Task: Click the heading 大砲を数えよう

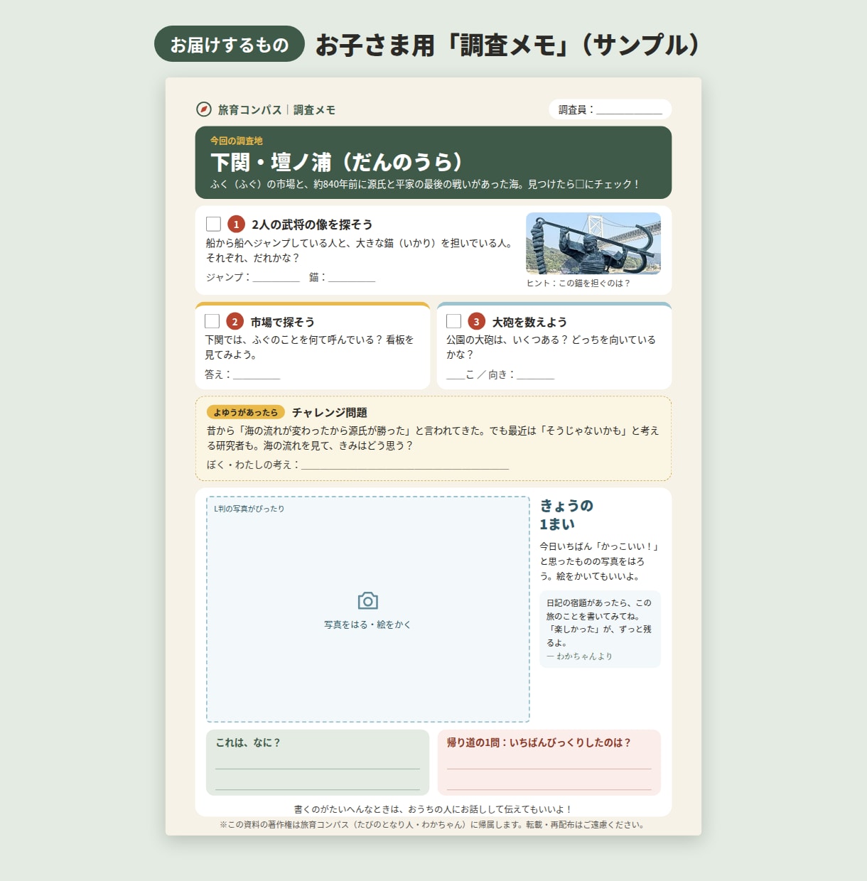Action: click(x=529, y=322)
